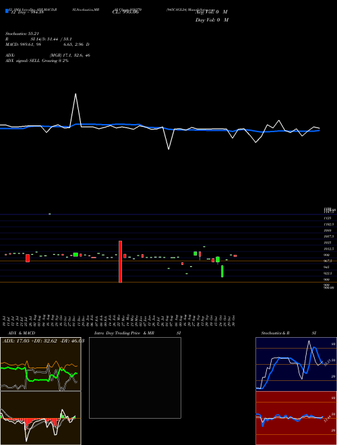Click the 'SI 14/5: 51.44 / 53.1' readout
This screenshot has height=445, width=337.
51,39
